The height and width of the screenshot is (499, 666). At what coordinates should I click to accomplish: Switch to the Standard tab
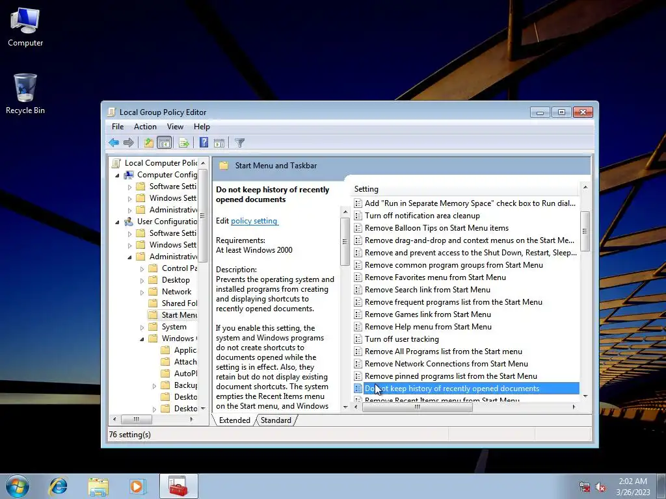(x=276, y=420)
